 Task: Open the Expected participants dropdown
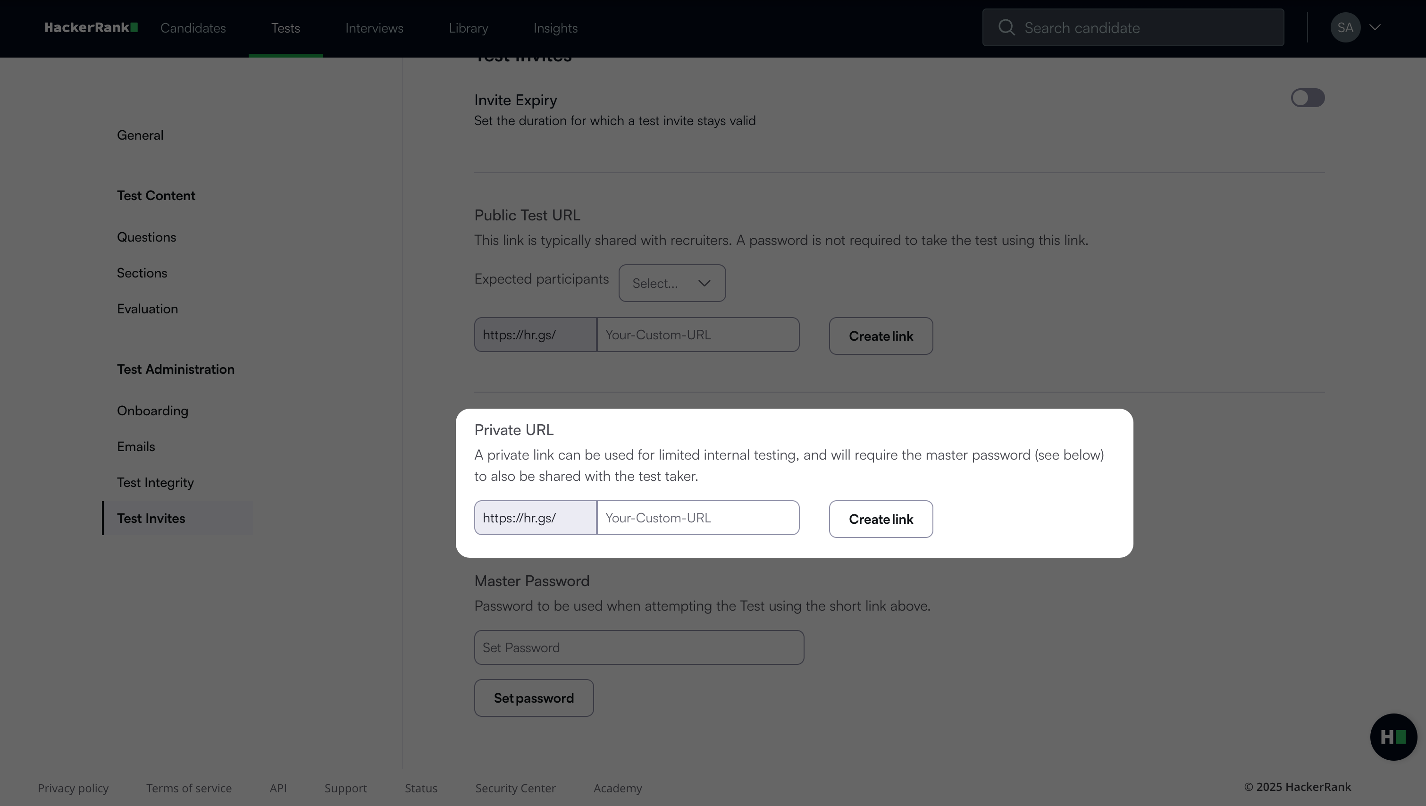[671, 283]
